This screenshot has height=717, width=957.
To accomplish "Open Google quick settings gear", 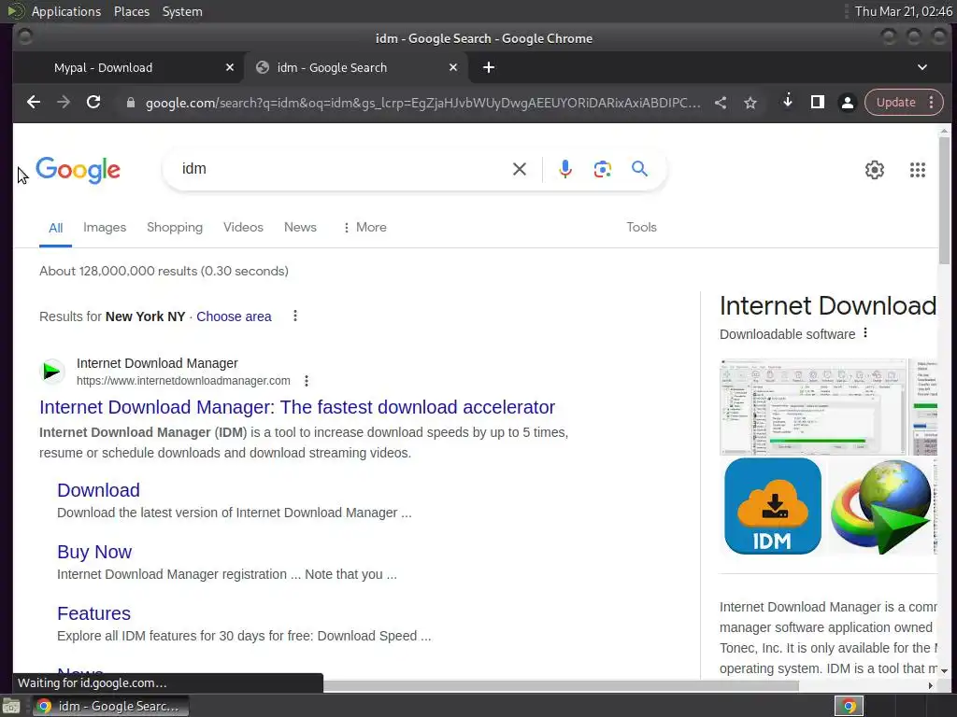I will pos(875,170).
